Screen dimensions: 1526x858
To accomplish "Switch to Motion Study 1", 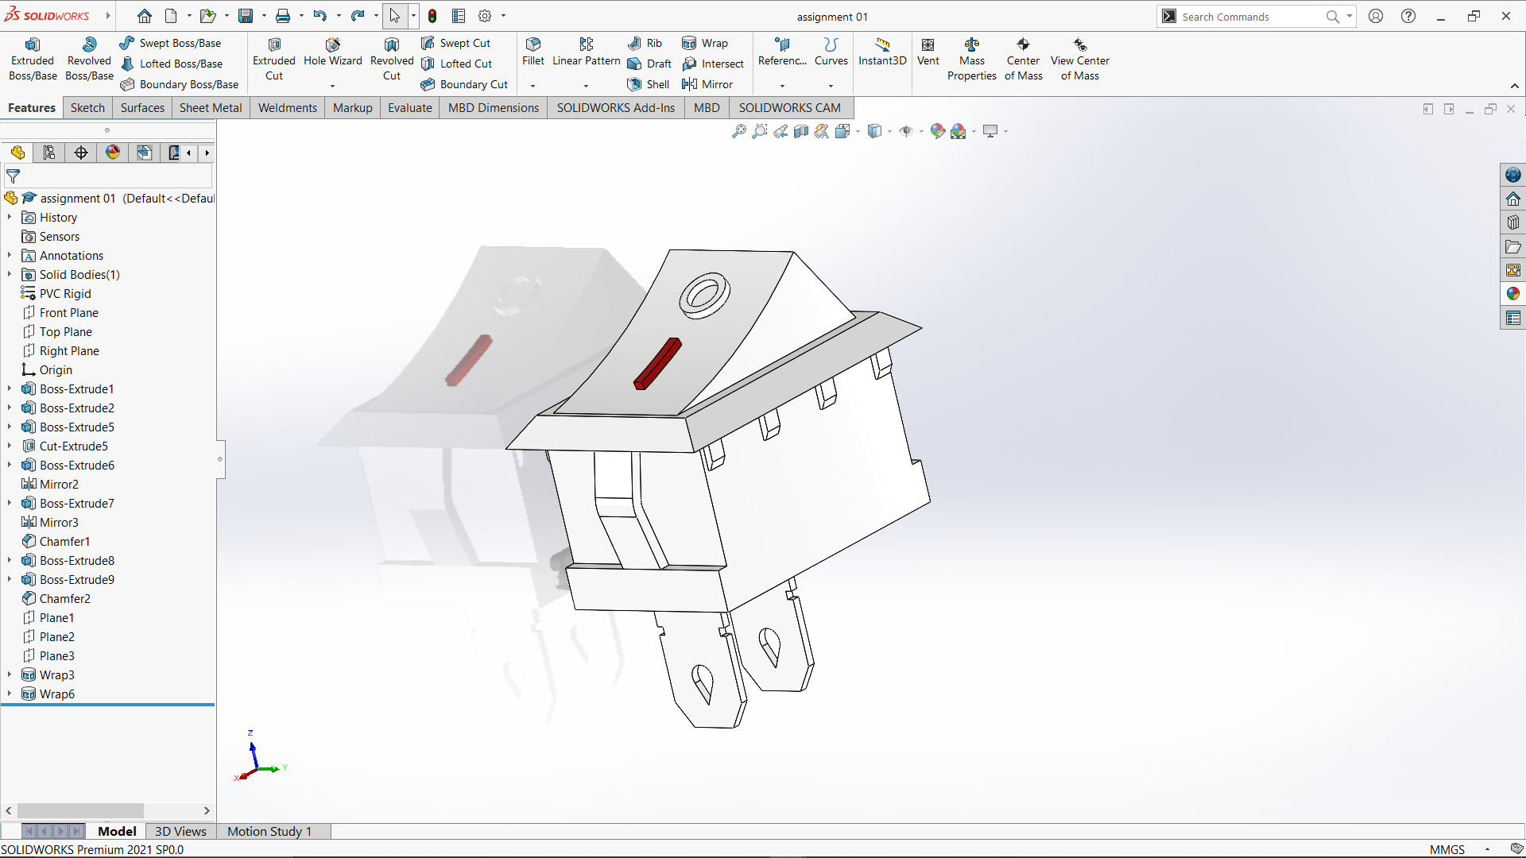I will click(269, 831).
